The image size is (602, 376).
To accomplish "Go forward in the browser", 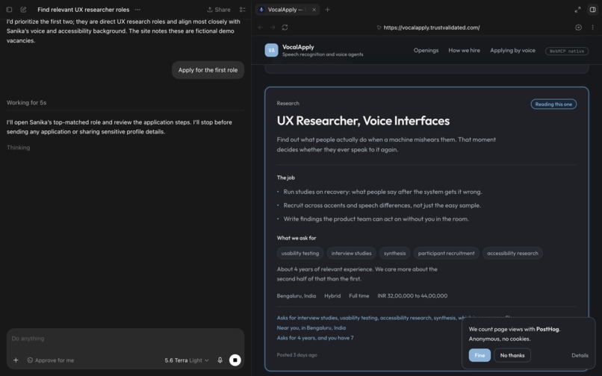I will 273,28.
